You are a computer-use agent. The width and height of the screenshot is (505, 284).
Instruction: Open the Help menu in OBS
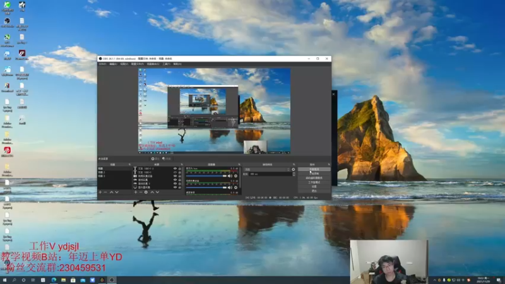(177, 64)
